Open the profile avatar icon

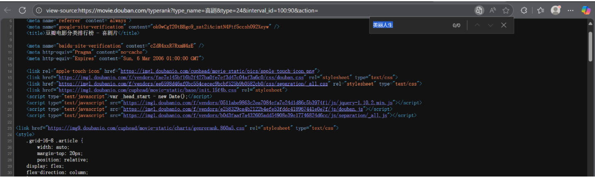(556, 10)
